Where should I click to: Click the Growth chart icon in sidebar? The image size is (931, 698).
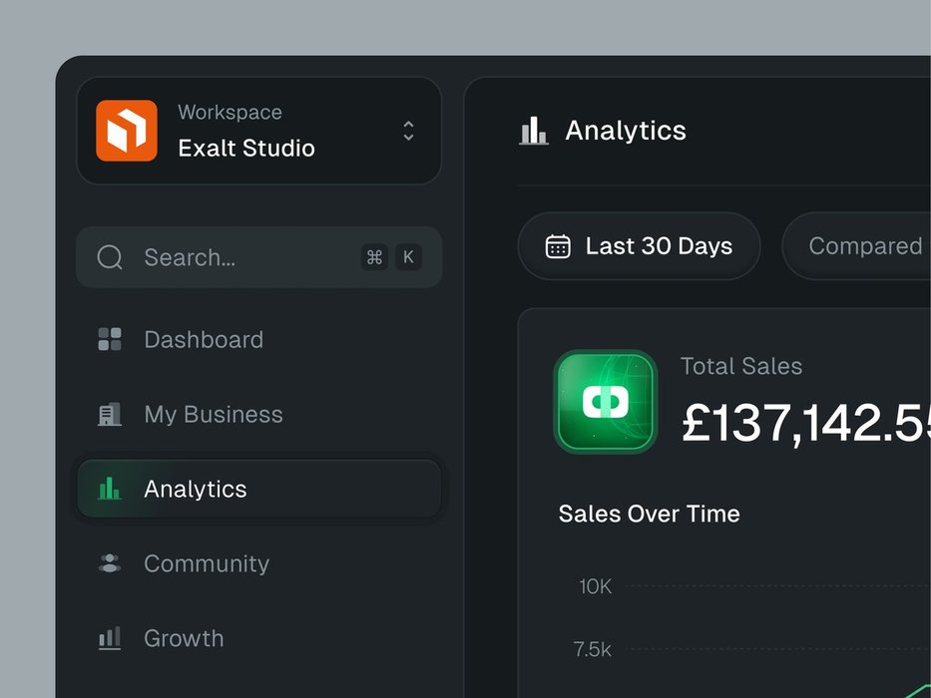[x=110, y=638]
